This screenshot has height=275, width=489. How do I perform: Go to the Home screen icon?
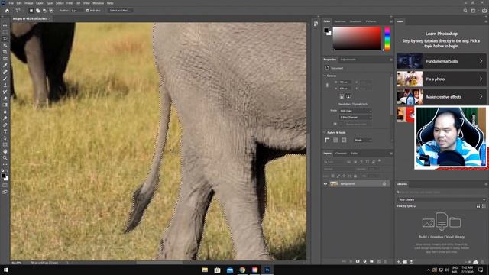[x=7, y=11]
